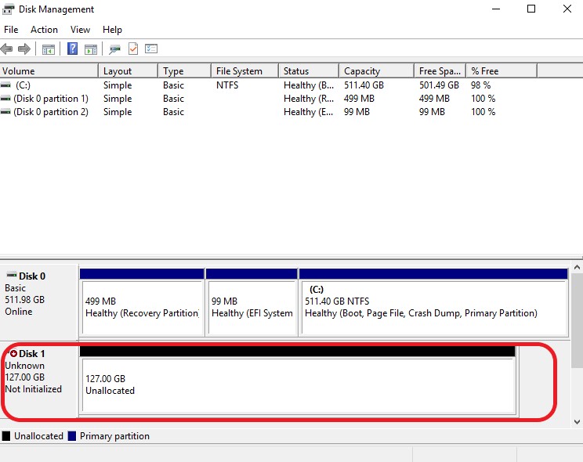Viewport: 583px width, 462px height.
Task: Click the disk drive icon left of the checkmark icon
Action: pos(115,49)
